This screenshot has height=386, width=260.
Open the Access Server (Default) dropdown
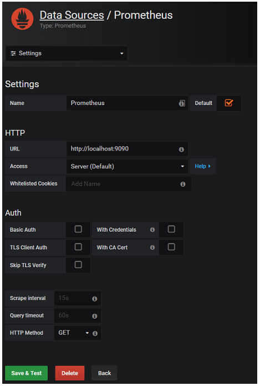click(128, 167)
